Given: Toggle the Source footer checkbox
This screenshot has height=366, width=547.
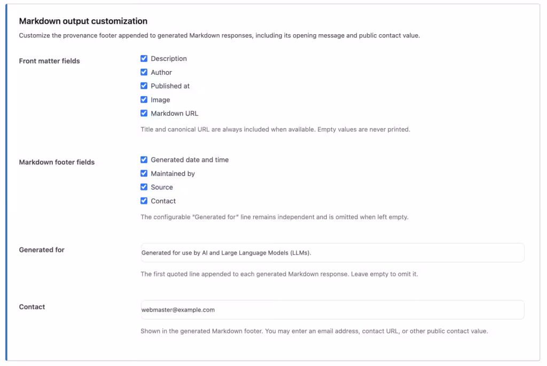Looking at the screenshot, I should pos(144,187).
